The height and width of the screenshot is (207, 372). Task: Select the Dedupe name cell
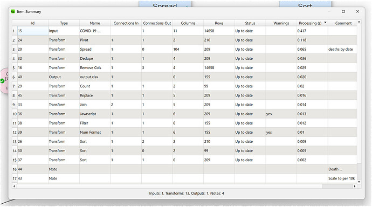point(95,59)
